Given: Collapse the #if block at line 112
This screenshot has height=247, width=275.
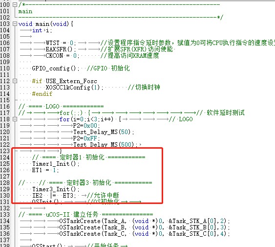Looking at the screenshot, I should 15,81.
